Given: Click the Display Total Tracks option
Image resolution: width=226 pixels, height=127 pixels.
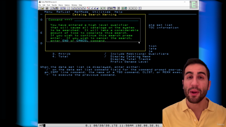Looking at the screenshot, I should pyautogui.click(x=130, y=59).
